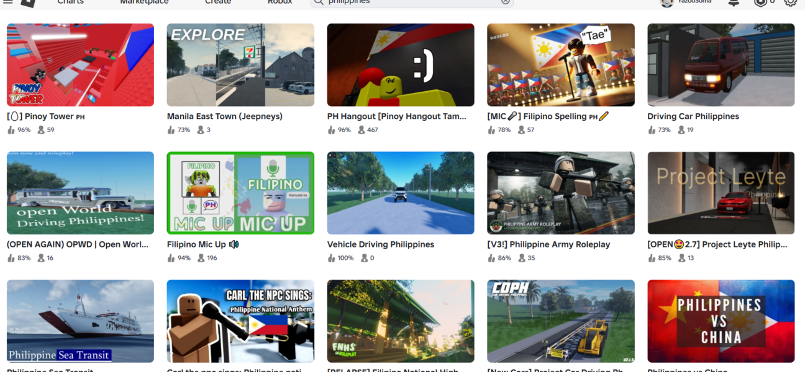Open the Vehicle Driving Philippines thumbnail
Viewport: 805px width, 372px height.
click(x=401, y=193)
